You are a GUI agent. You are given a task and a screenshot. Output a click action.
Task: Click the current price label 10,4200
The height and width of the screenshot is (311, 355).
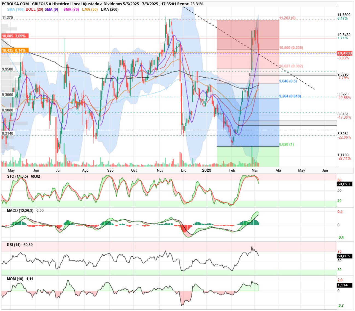coord(345,53)
